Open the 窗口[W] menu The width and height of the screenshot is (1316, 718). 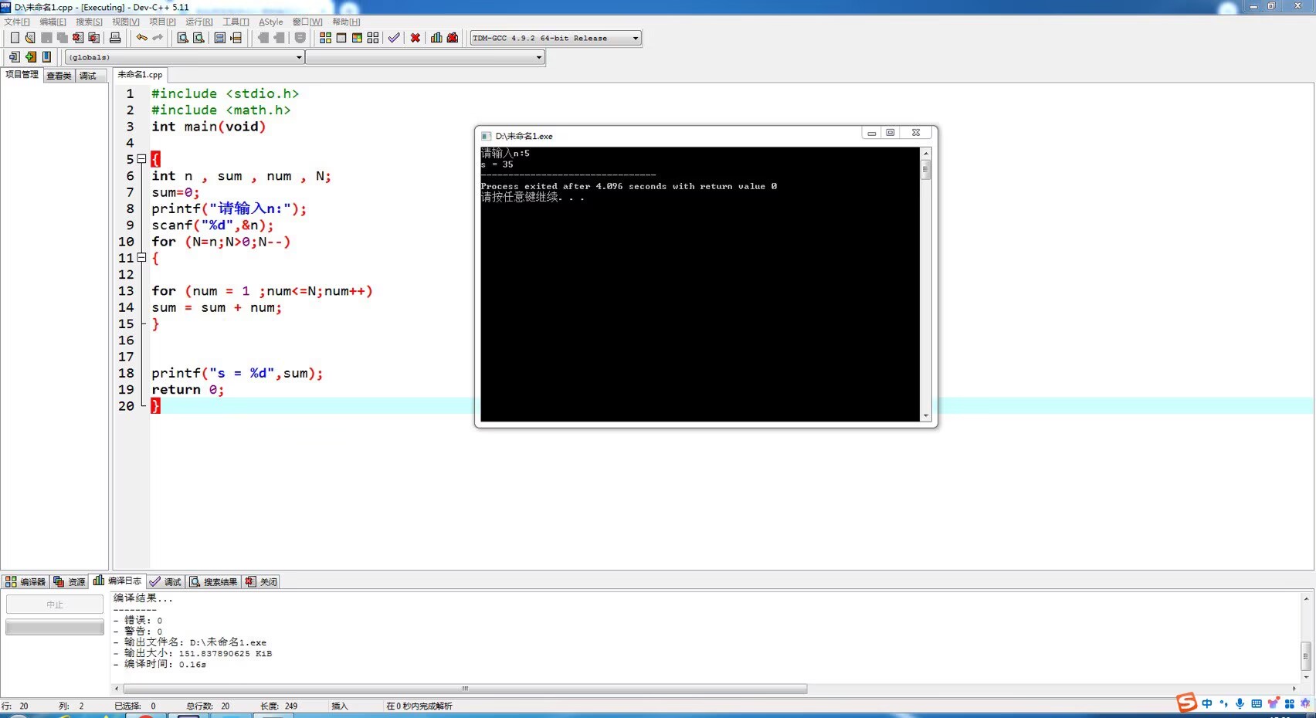click(x=307, y=22)
